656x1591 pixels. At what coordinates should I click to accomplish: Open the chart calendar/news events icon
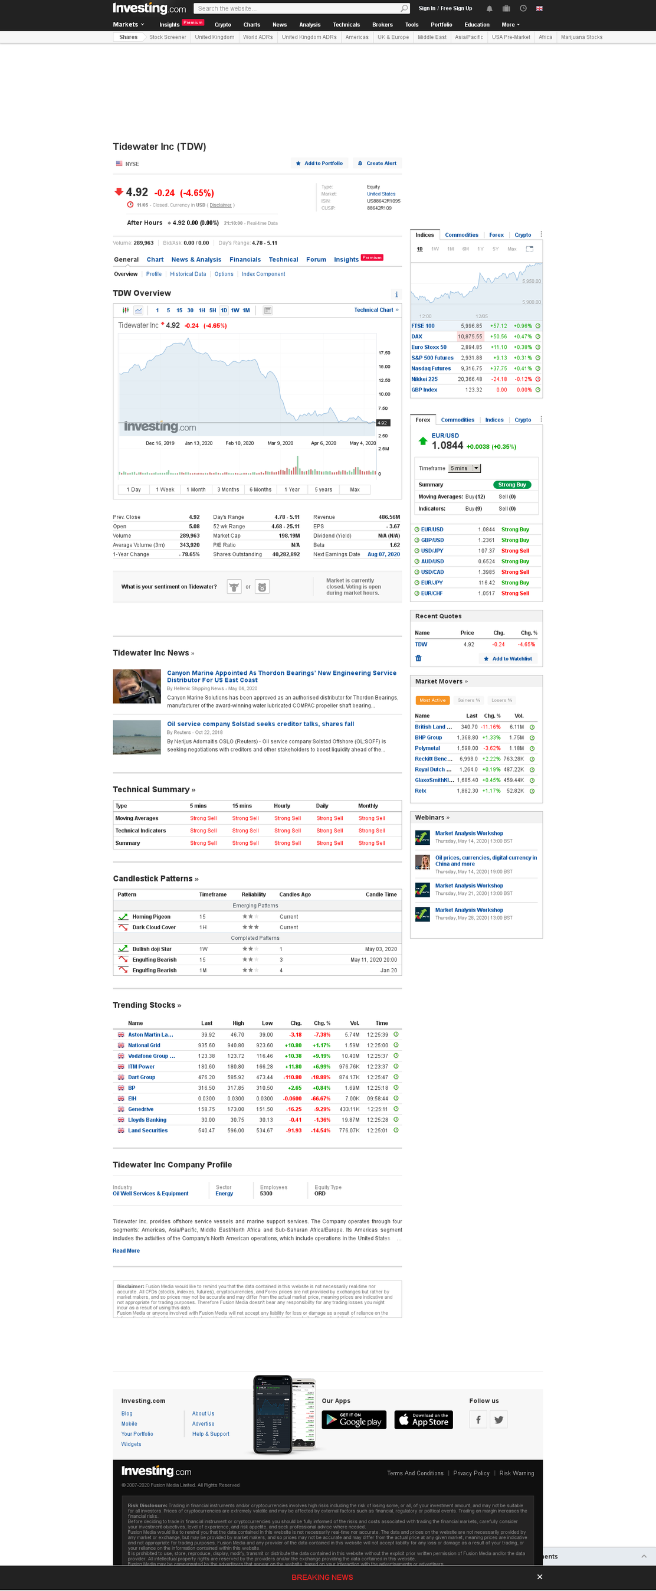tap(268, 311)
